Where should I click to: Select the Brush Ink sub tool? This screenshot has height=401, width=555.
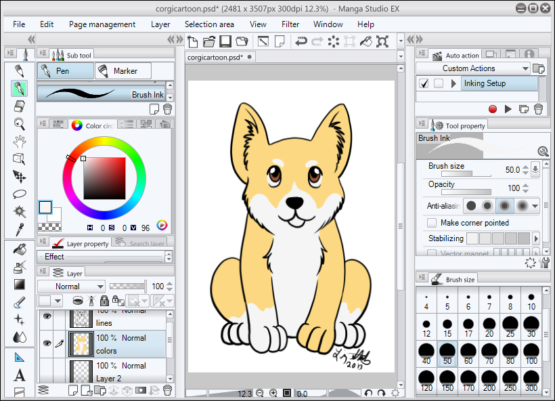(102, 94)
